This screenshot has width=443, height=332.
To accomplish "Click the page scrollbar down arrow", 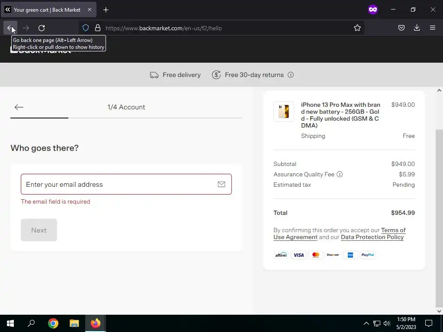I will point(439,311).
